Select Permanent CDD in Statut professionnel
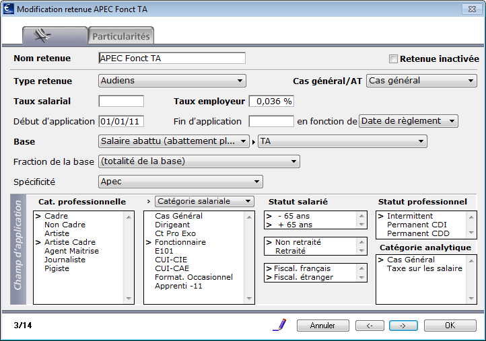Image resolution: width=486 pixels, height=341 pixels. (418, 233)
